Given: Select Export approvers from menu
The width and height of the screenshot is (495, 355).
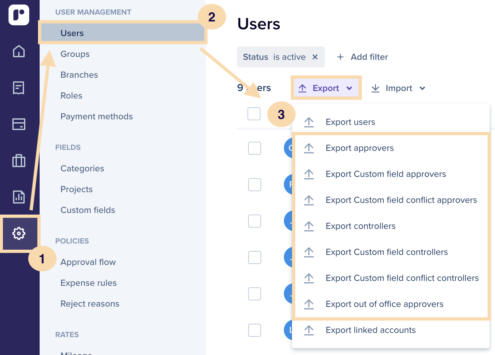Looking at the screenshot, I should pyautogui.click(x=360, y=148).
